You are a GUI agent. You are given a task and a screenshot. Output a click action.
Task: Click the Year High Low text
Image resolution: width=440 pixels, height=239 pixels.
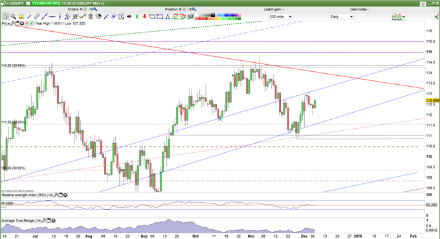tap(60, 23)
